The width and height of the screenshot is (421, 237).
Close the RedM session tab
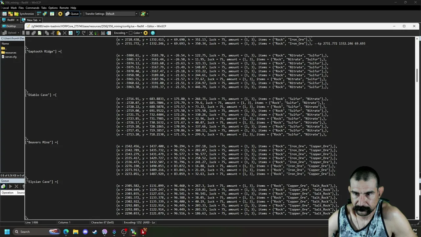pos(18,20)
